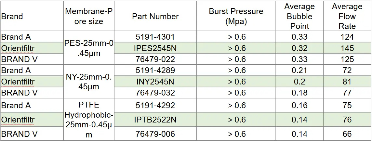Select the PES-25mm-0.45µm membrane cell
Image resolution: width=372 pixels, height=141 pixels.
pos(89,48)
